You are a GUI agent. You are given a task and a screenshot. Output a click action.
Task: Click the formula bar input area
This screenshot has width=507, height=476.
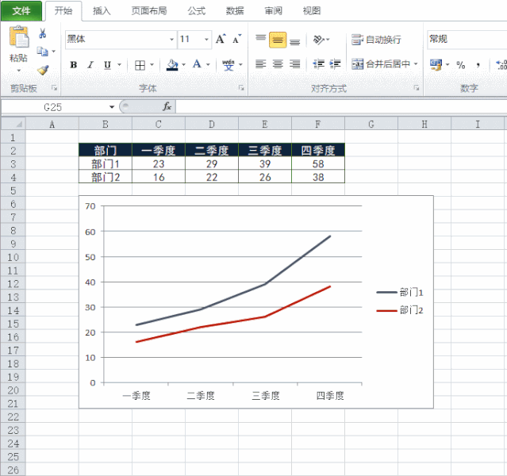341,107
